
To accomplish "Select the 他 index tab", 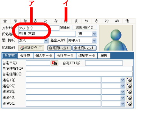I will click(127, 21).
